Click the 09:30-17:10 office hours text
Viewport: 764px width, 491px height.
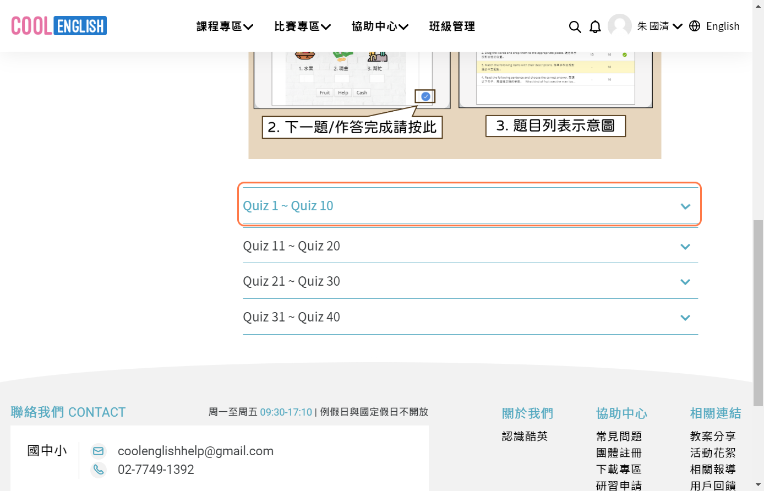click(x=286, y=412)
